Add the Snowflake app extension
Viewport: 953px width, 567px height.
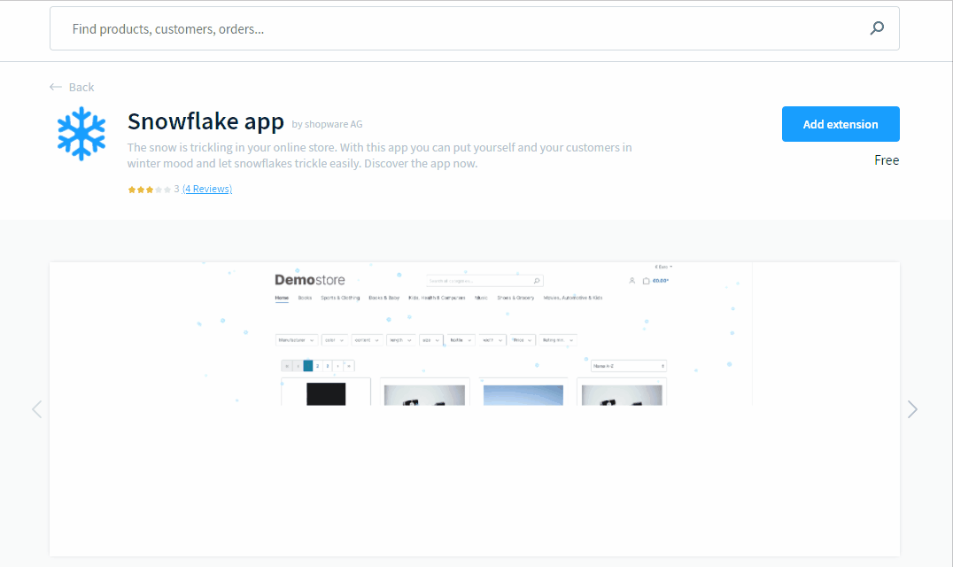click(x=841, y=124)
